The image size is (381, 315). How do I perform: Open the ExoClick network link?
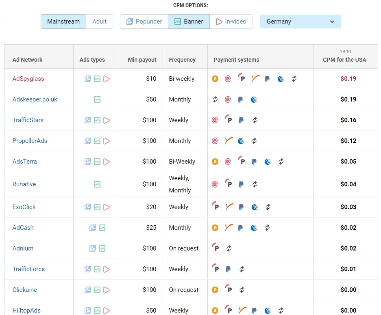click(24, 207)
